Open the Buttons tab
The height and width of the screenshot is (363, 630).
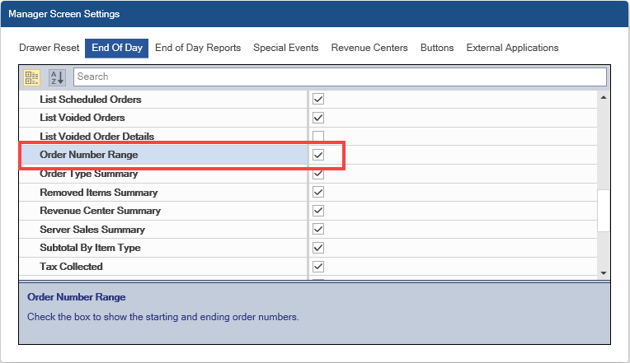437,48
